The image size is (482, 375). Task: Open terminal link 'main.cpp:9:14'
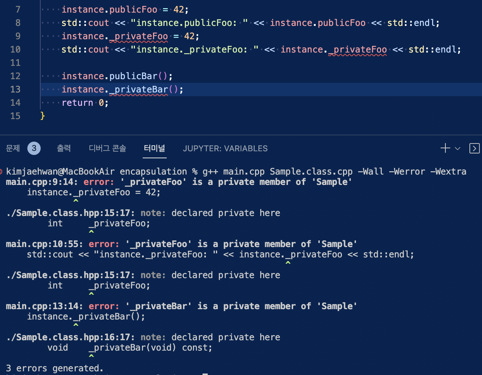click(x=42, y=182)
